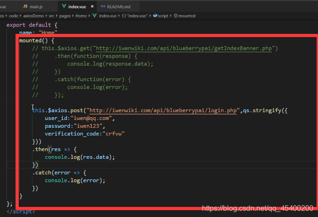Click the ".then(res => {" line
The image size is (318, 217).
[x=54, y=149]
